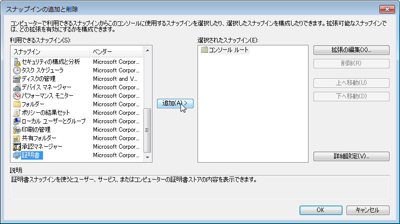400x224 pixels.
Task: Select the 承認マネージャー icon
Action: pyautogui.click(x=16, y=147)
